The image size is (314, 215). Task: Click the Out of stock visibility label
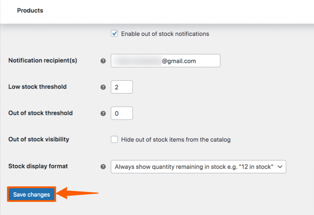coord(39,139)
